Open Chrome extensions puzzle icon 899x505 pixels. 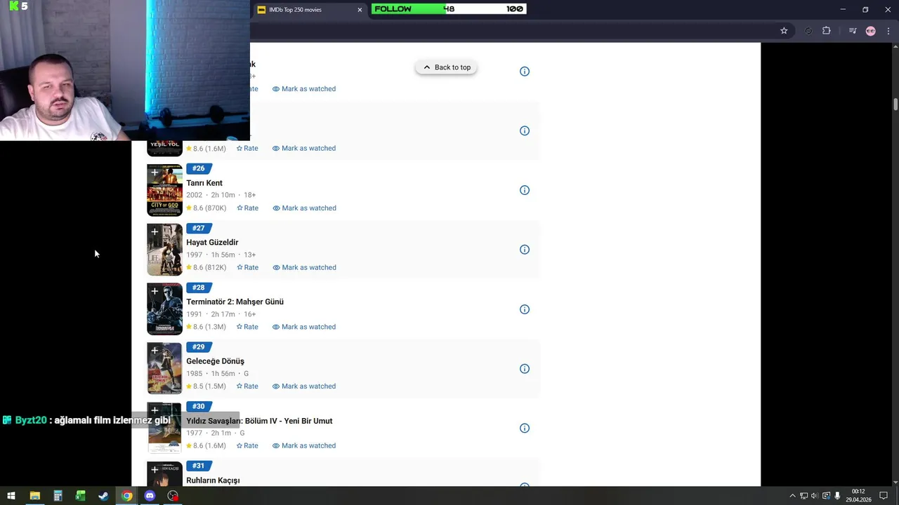826,31
